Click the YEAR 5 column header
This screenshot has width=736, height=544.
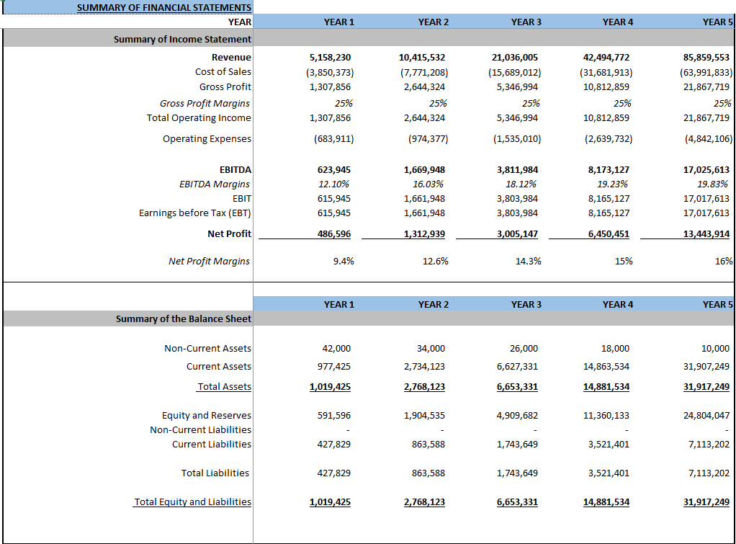[x=710, y=22]
